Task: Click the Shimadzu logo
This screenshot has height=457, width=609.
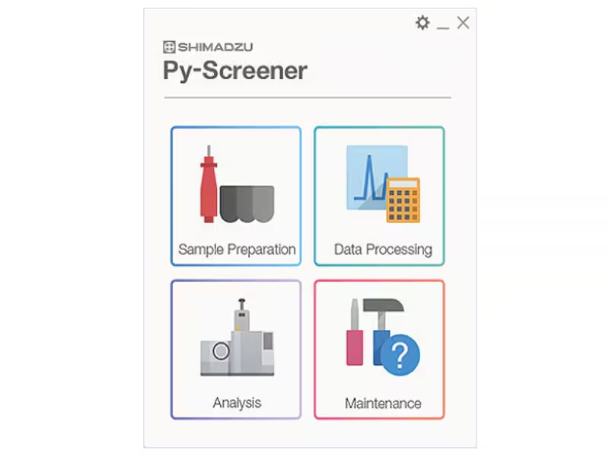Action: (x=208, y=47)
